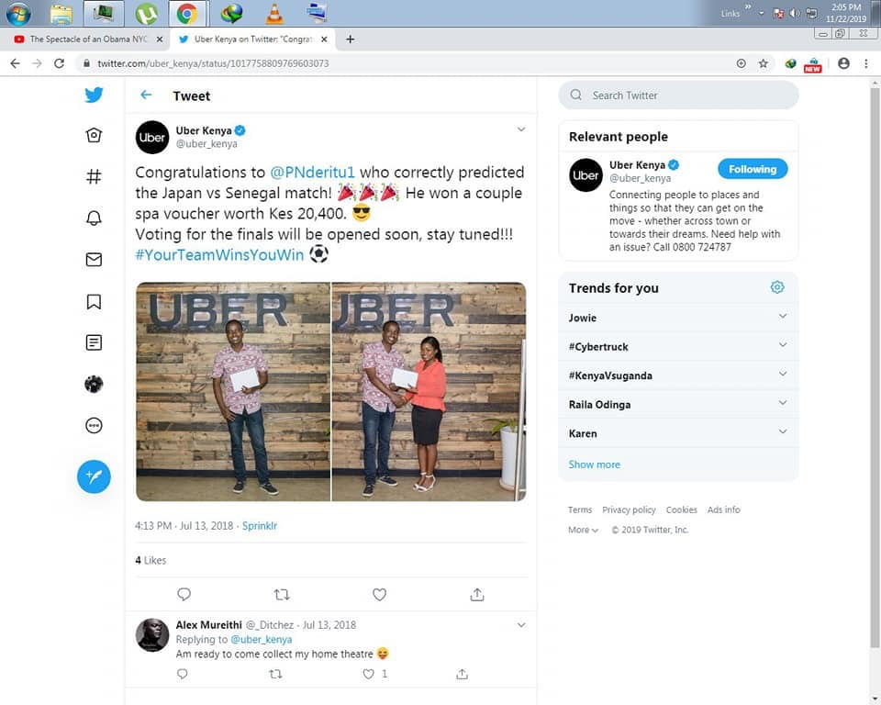Open the tweet's options chevron menu

520,129
